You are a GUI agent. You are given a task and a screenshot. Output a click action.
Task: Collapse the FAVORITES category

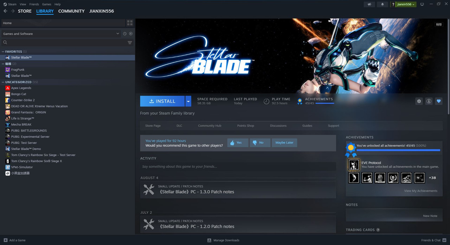coord(3,52)
